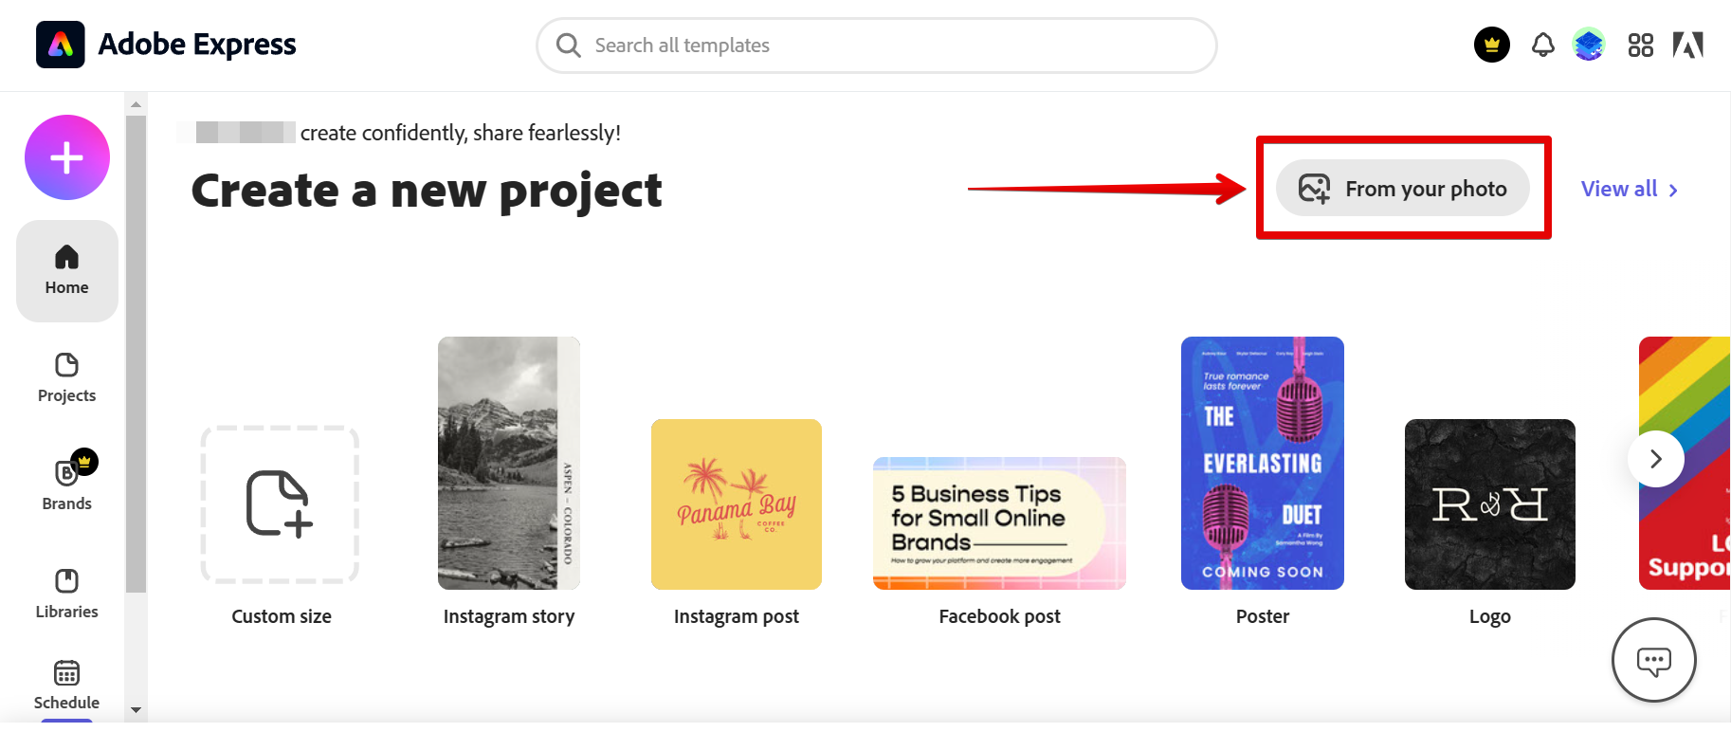Click the premium crown icon

pyautogui.click(x=1491, y=45)
